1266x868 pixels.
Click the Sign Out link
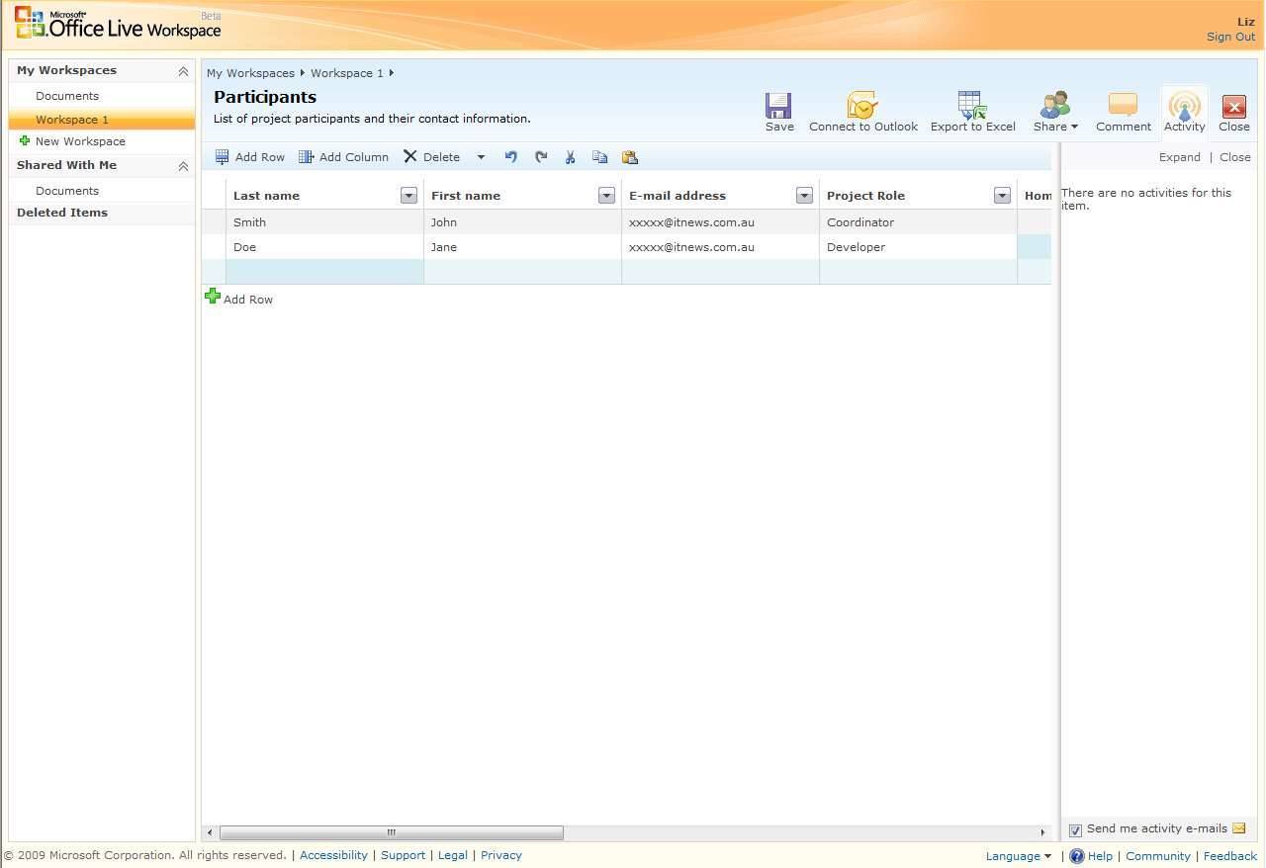(x=1229, y=37)
